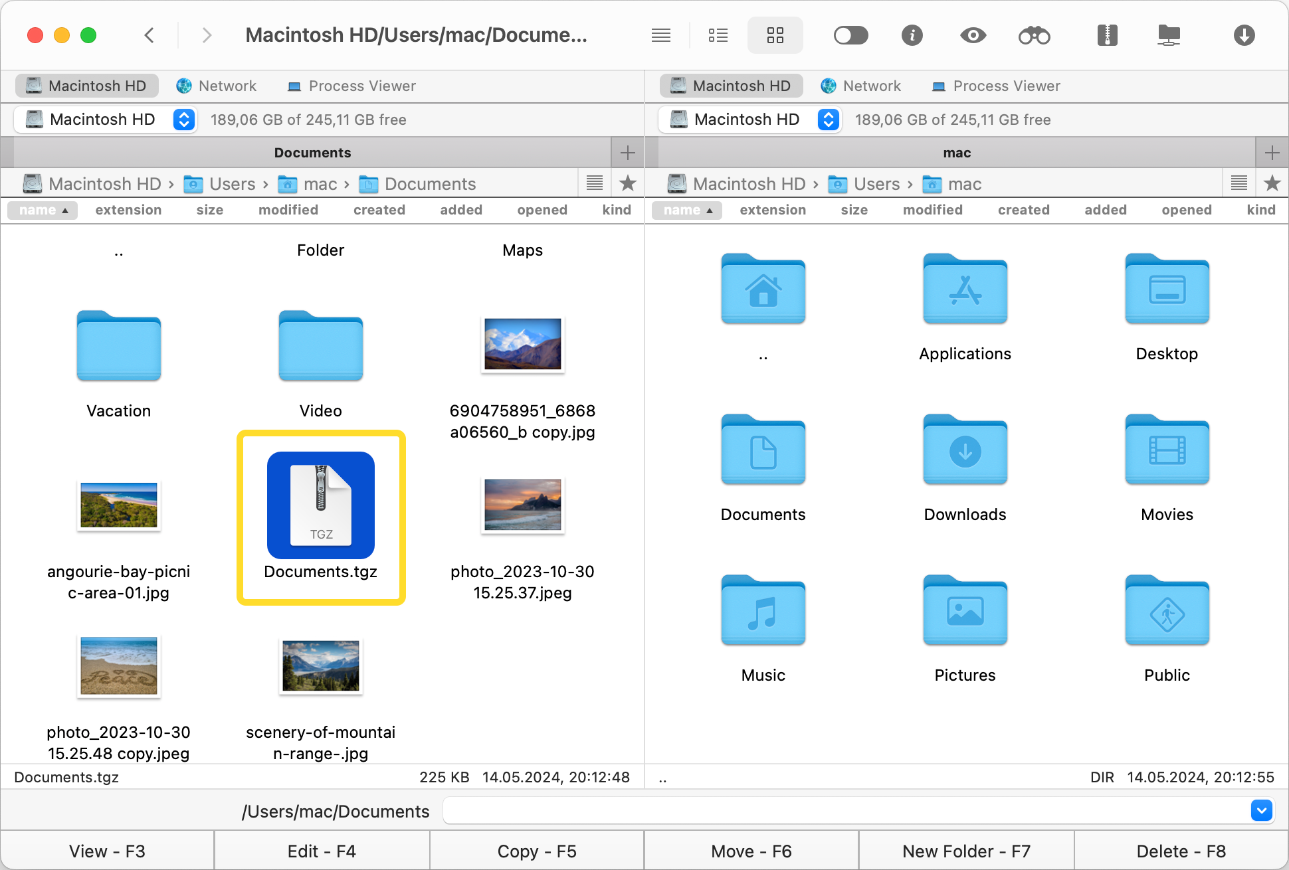Open the download manager icon
This screenshot has width=1289, height=870.
[x=1244, y=35]
